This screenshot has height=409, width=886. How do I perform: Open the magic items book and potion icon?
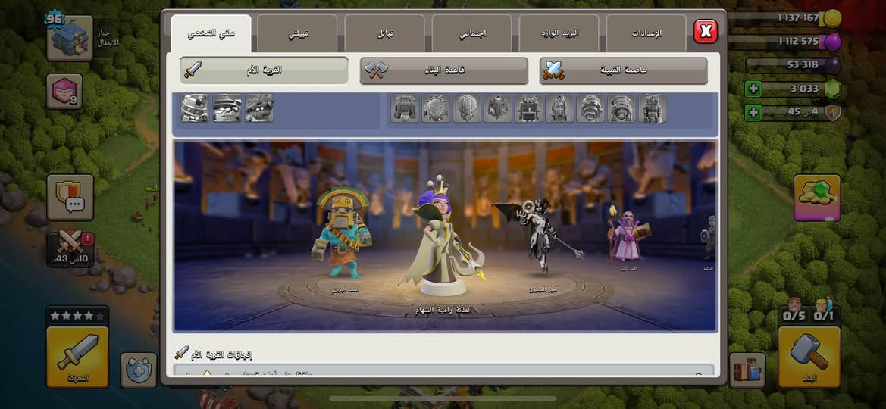click(x=747, y=370)
